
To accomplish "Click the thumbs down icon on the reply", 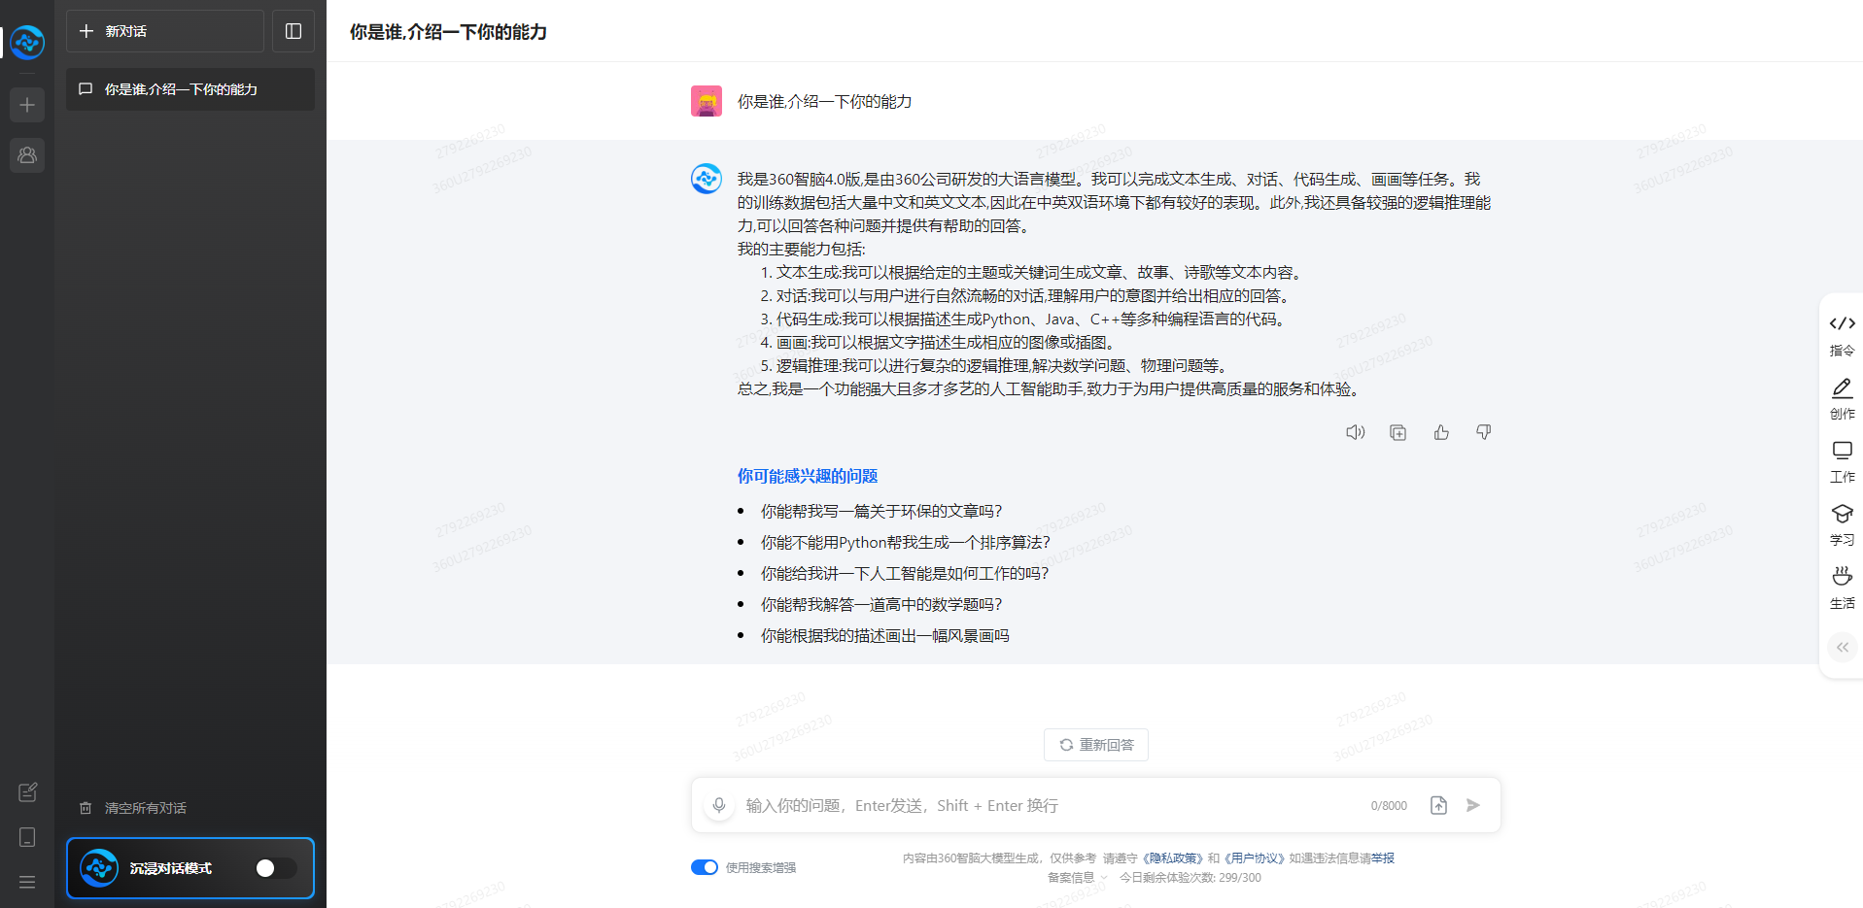I will click(1484, 432).
